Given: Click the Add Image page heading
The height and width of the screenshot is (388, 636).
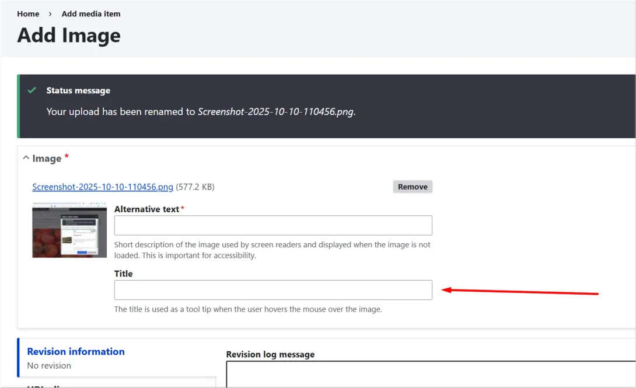Looking at the screenshot, I should (x=69, y=35).
